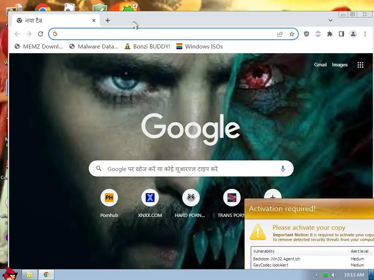Open the raccoon-icon shortcut tile
The width and height of the screenshot is (374, 280).
click(191, 203)
